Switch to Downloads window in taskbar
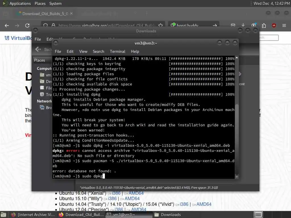Image resolution: width=291 pixels, height=218 pixels. tap(177, 215)
